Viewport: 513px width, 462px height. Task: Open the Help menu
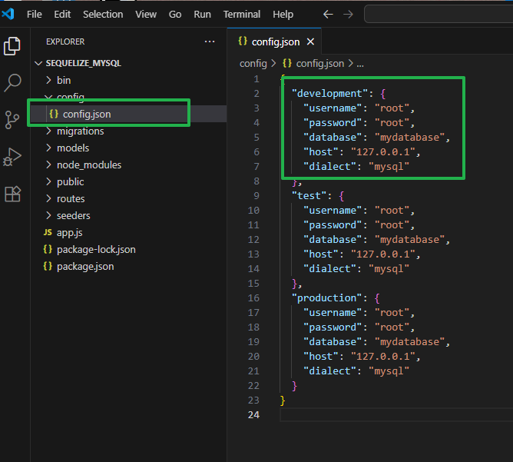tap(283, 15)
